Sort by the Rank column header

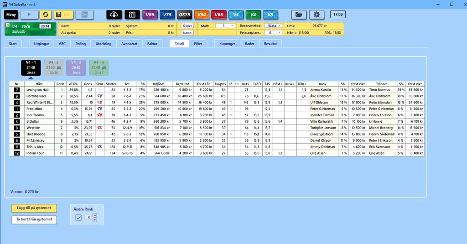tap(60, 84)
